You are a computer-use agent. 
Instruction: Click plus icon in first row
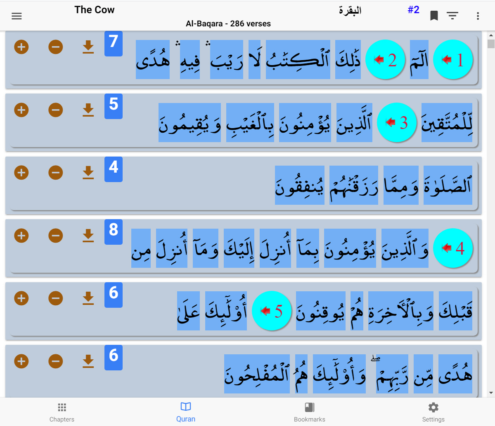[x=21, y=47]
